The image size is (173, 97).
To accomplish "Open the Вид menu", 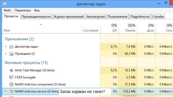I will (x=37, y=10).
